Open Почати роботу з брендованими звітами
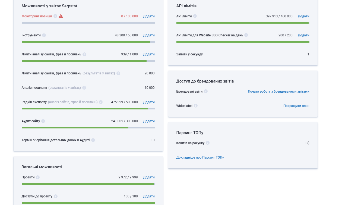This screenshot has height=205, width=358. (278, 92)
